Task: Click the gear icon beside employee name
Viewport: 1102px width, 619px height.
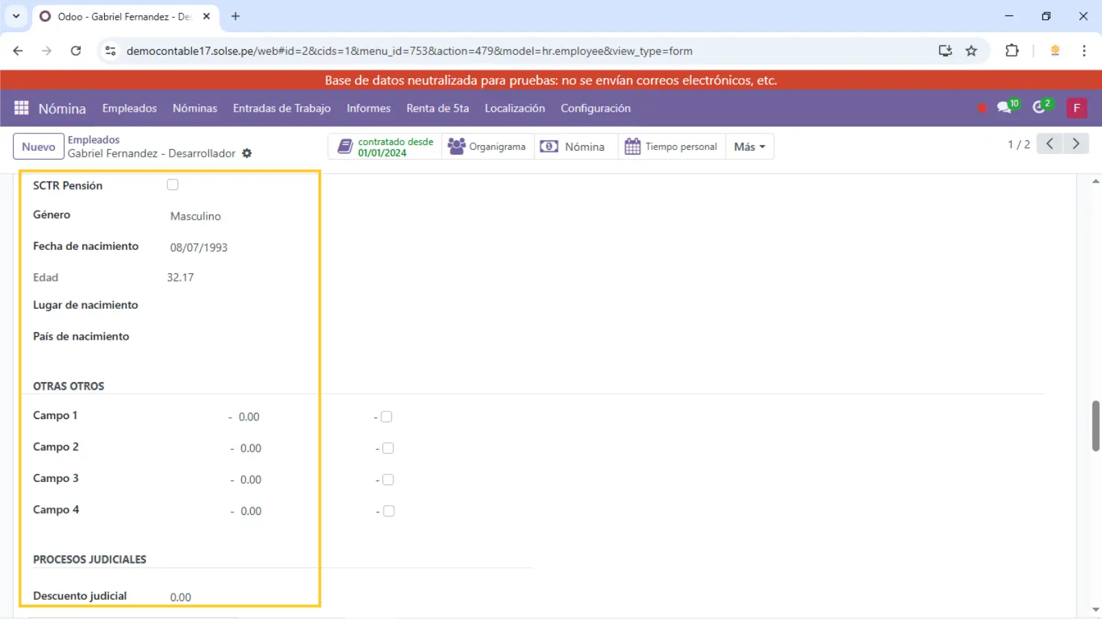Action: (x=247, y=153)
